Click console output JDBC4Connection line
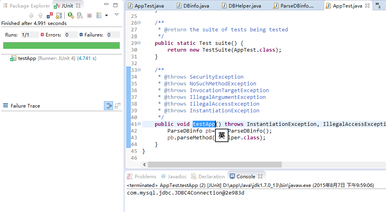The height and width of the screenshot is (212, 386). (186, 193)
